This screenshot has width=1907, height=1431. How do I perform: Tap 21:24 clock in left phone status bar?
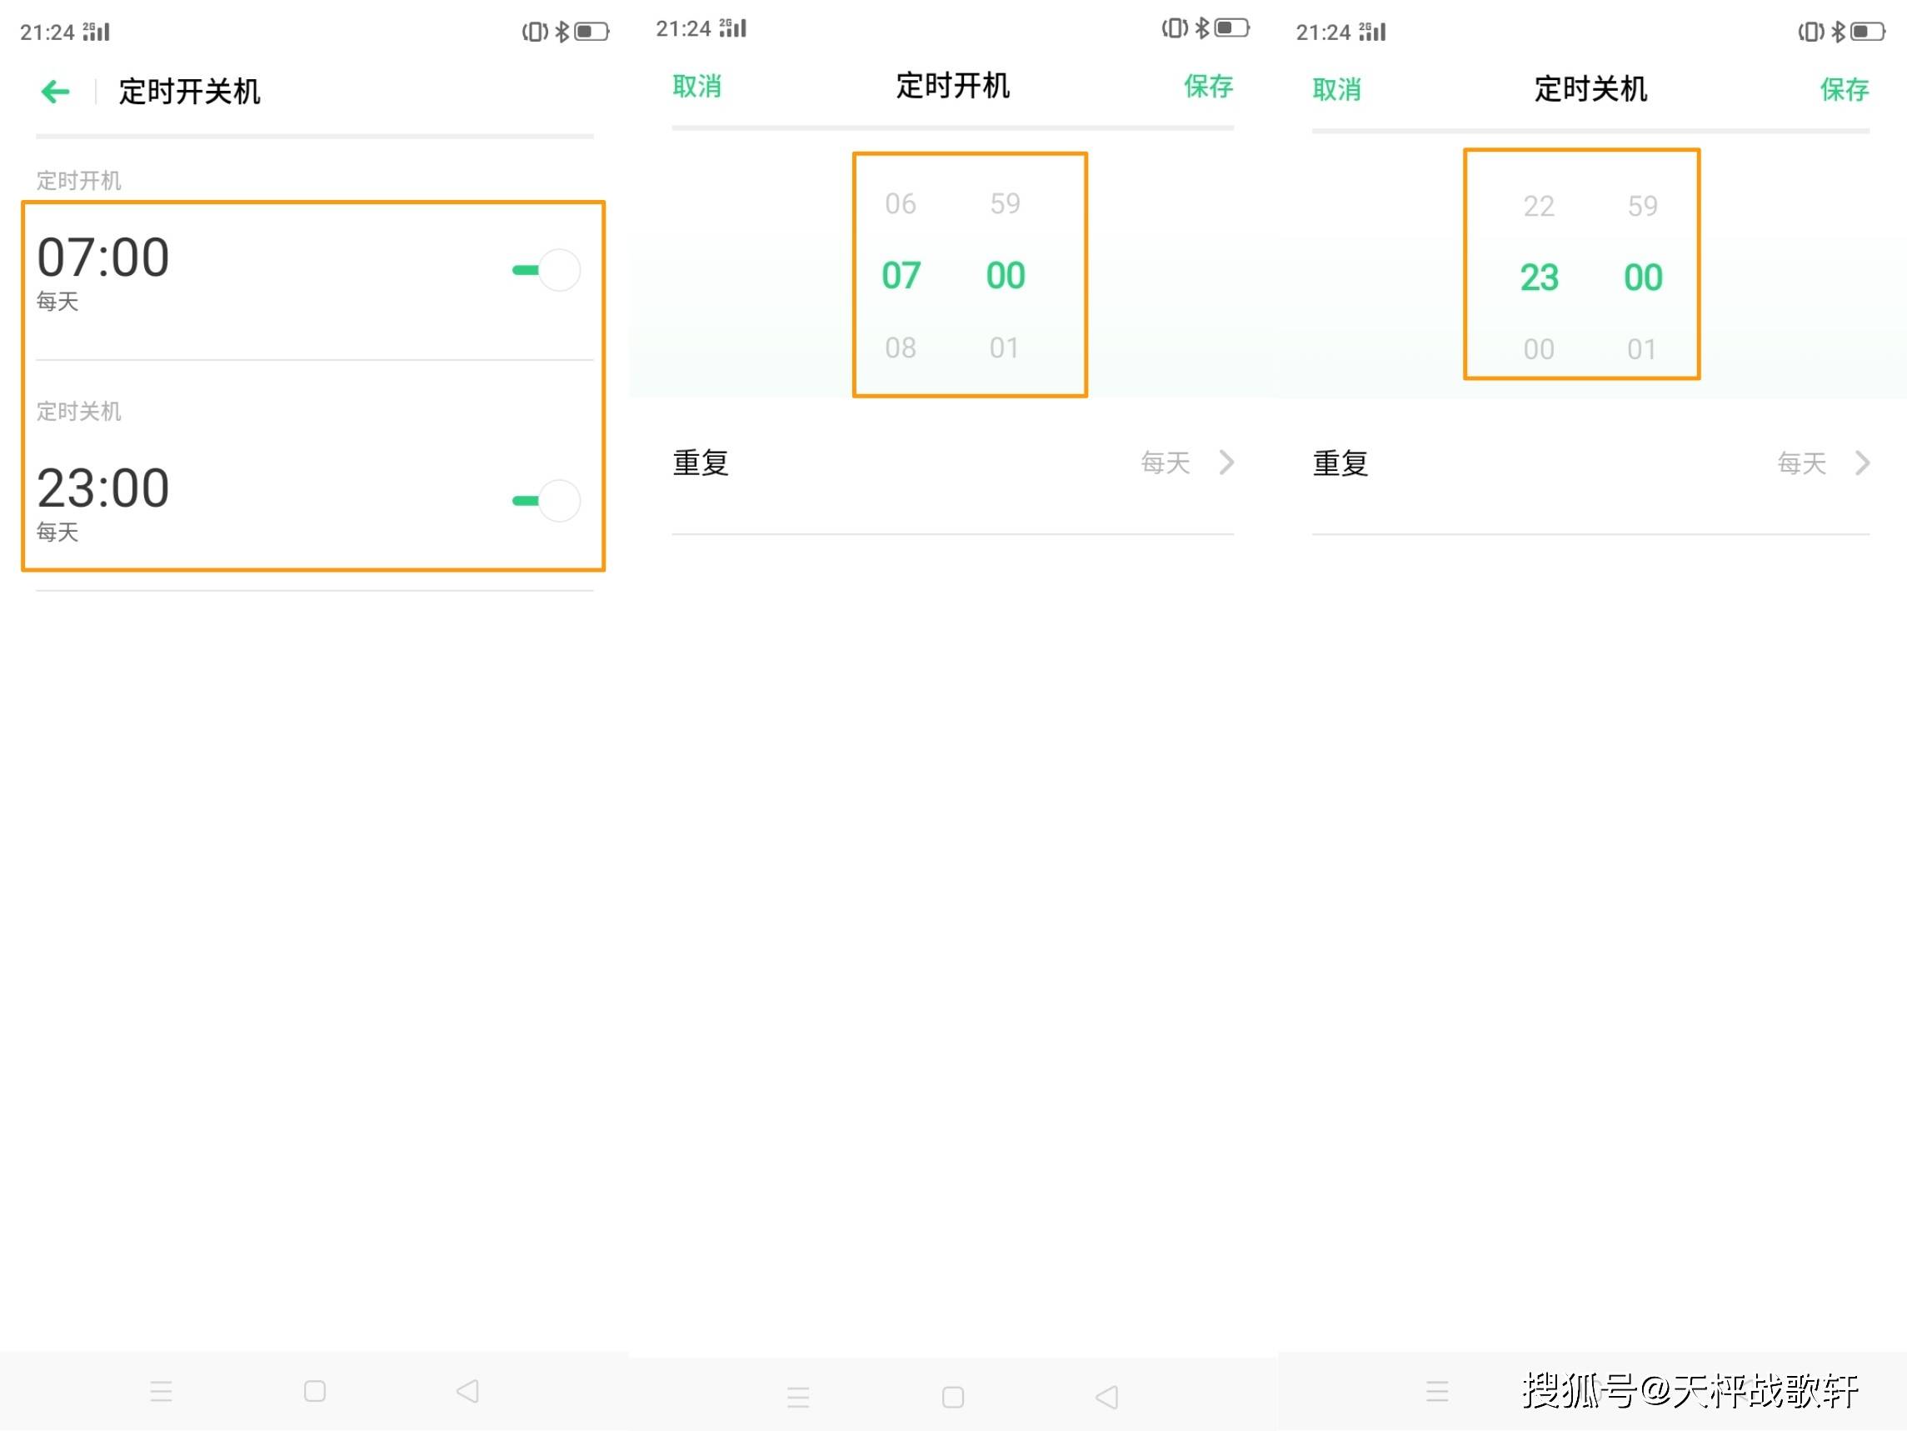tap(47, 33)
